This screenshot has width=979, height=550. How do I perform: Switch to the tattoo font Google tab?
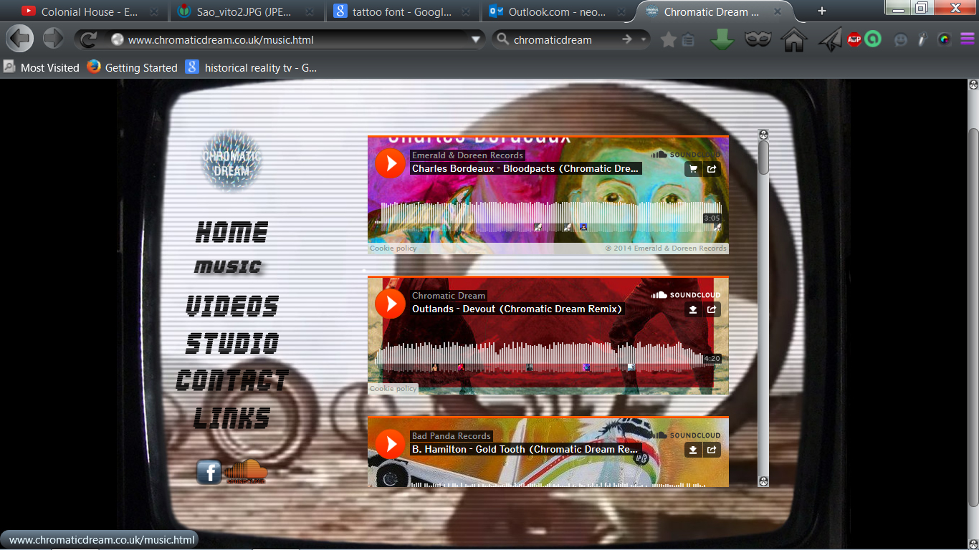401,11
